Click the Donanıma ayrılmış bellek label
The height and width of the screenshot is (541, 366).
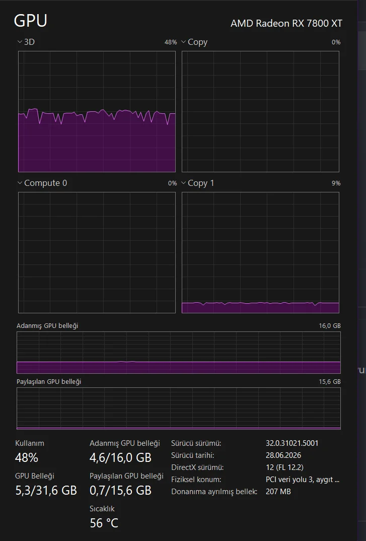(214, 492)
